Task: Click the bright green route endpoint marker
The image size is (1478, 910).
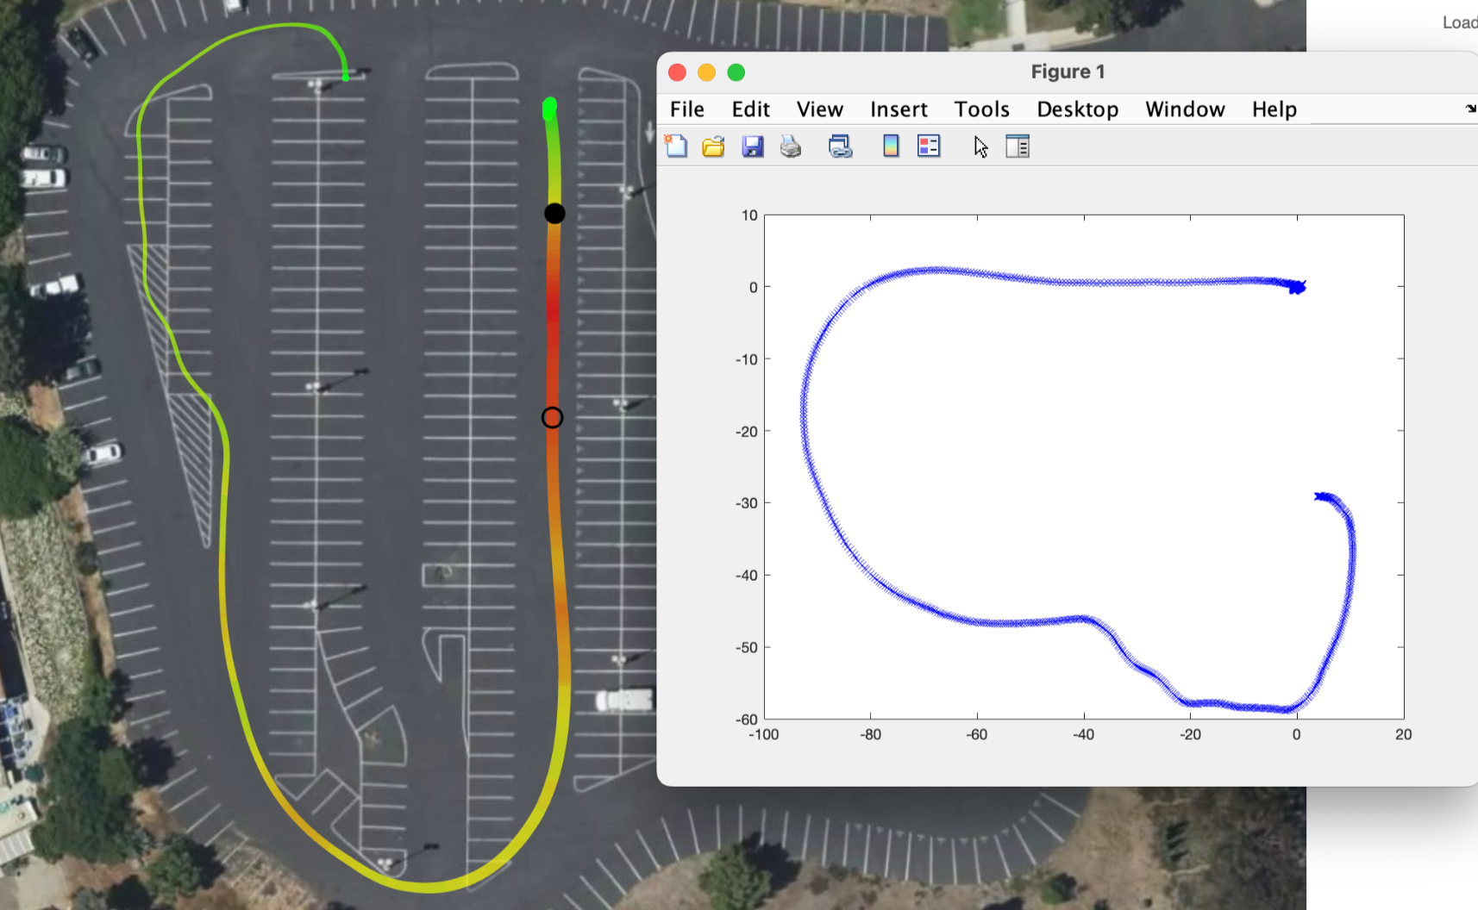Action: click(549, 108)
